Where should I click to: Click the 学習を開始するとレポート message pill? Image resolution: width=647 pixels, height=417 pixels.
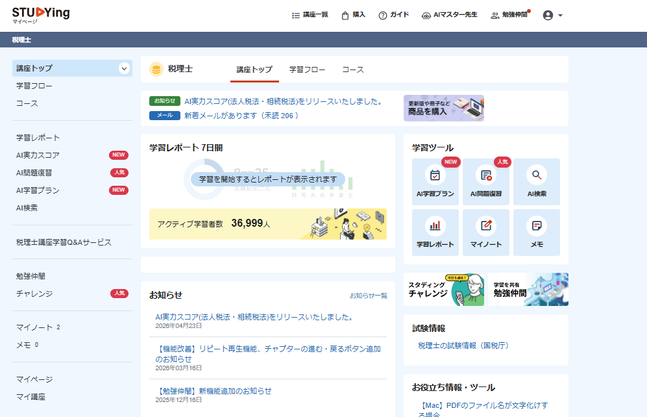click(x=268, y=179)
